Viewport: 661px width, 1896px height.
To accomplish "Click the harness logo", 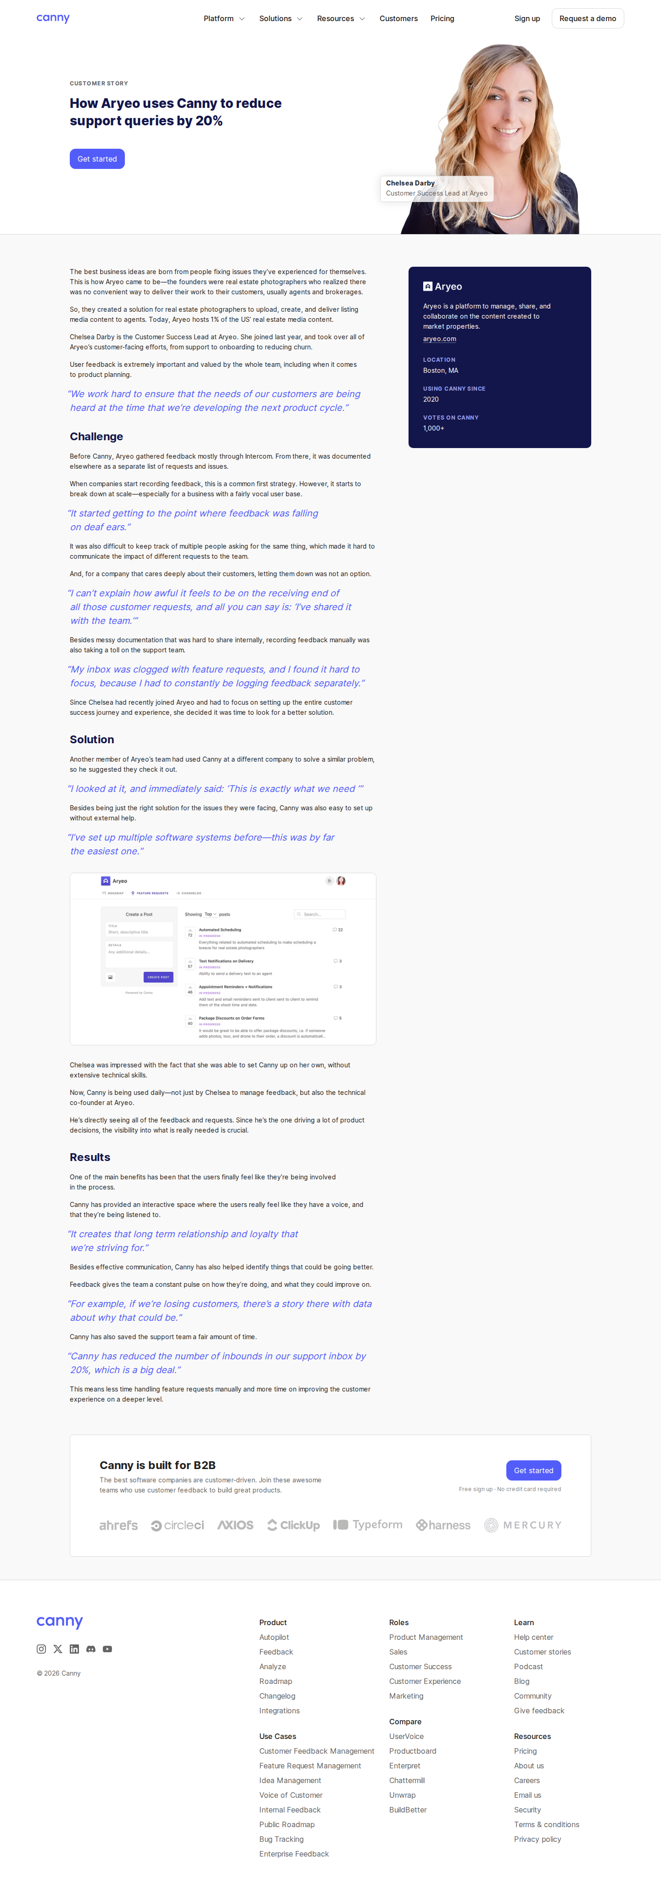I will click(443, 1525).
